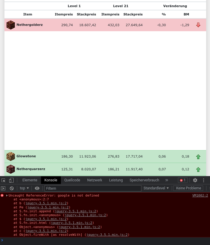Click the Netherquarzerz block icon
Viewport: 210px width, 245px height.
pos(11,169)
